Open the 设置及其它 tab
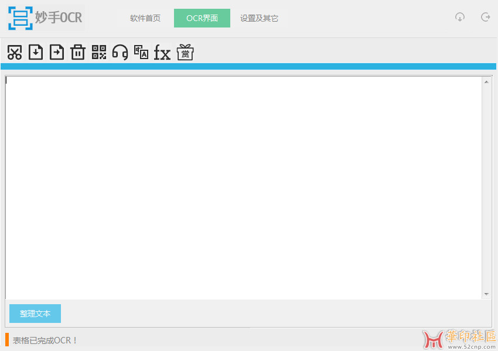The width and height of the screenshot is (498, 351). (259, 18)
